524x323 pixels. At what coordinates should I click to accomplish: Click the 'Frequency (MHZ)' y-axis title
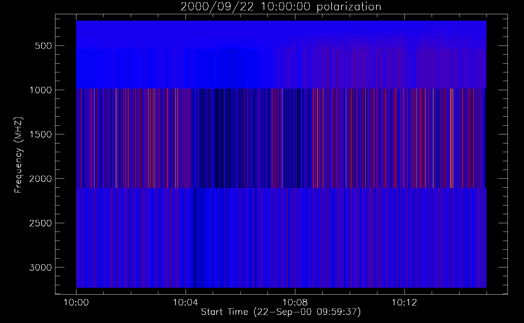(x=19, y=154)
